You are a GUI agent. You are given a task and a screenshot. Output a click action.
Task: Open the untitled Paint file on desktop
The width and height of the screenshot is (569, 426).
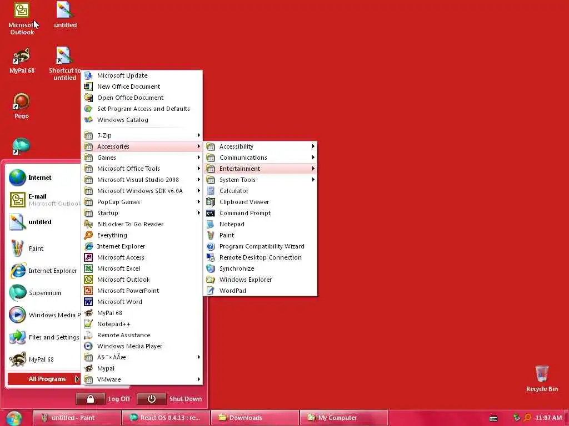[65, 15]
